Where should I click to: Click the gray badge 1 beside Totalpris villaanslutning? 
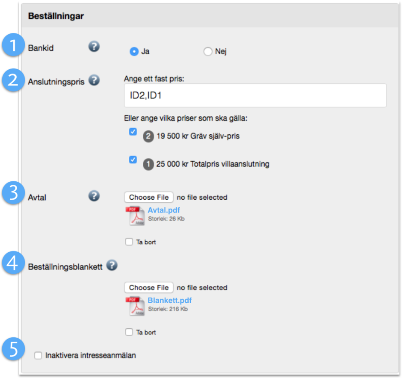pyautogui.click(x=148, y=164)
